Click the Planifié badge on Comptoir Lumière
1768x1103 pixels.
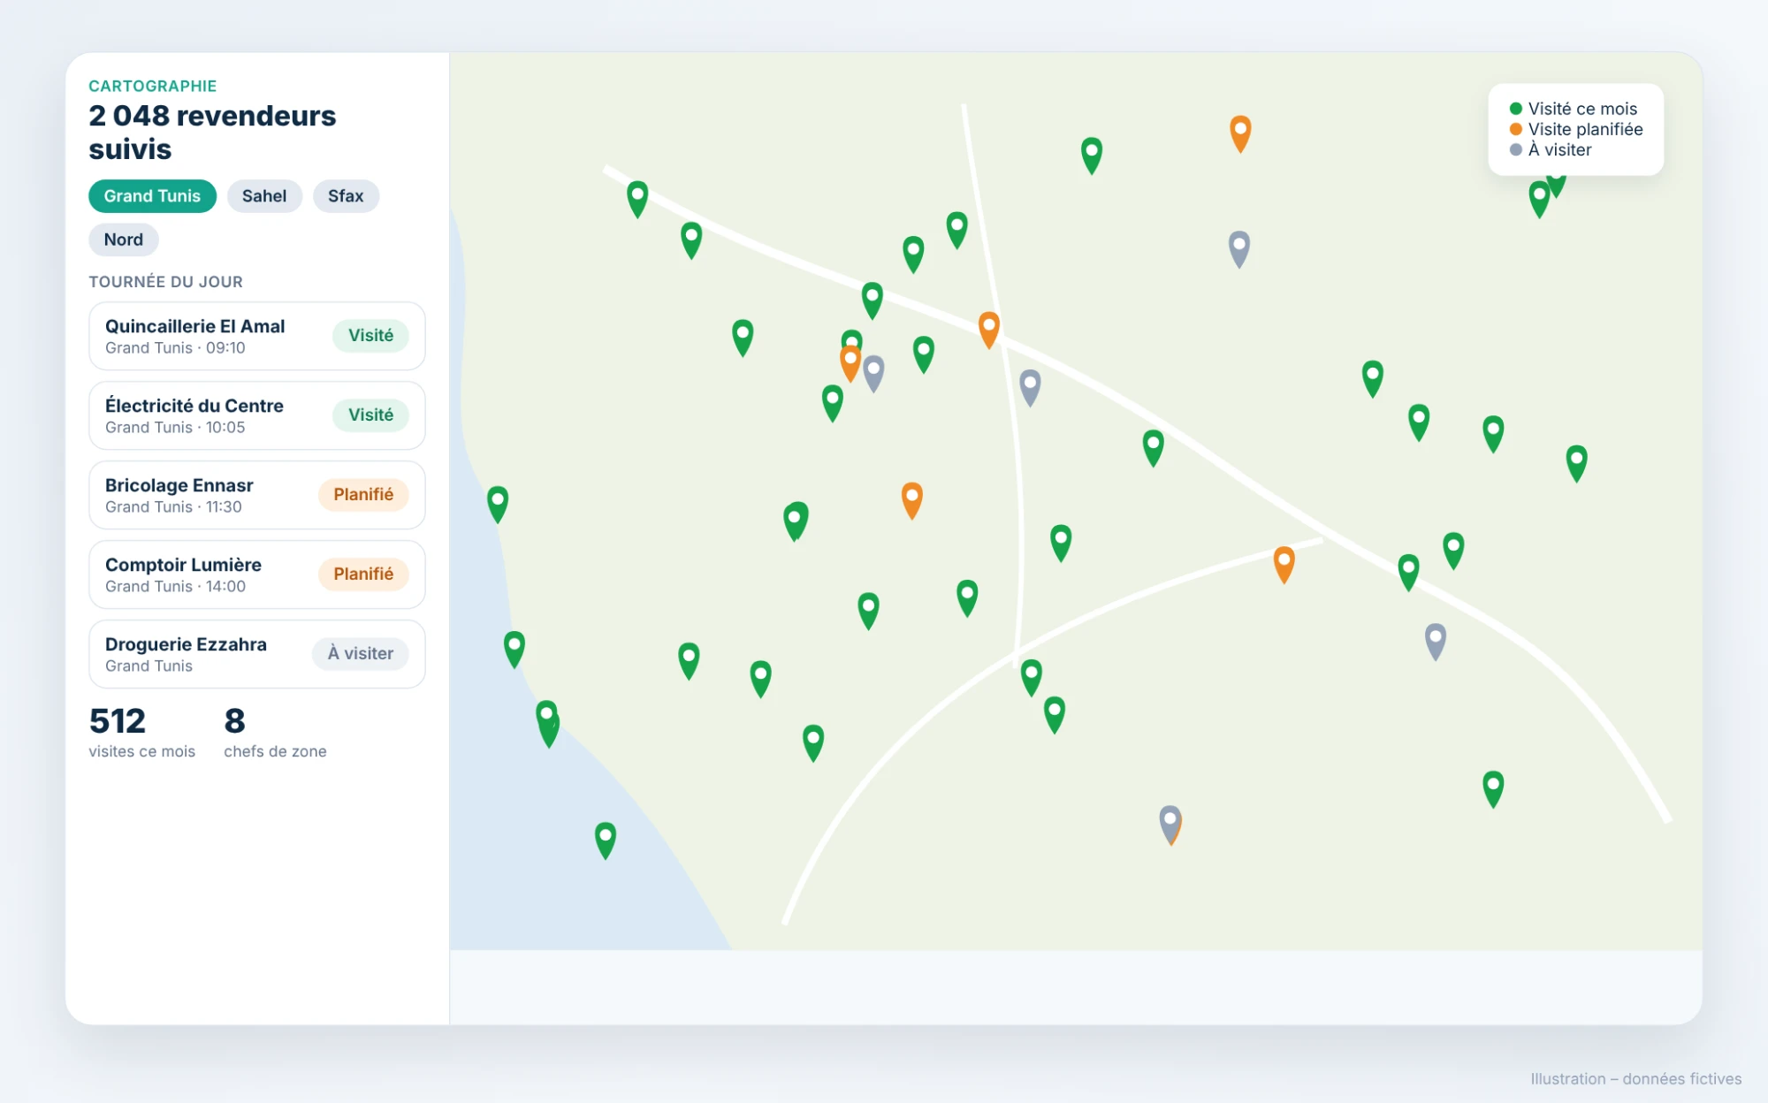[363, 574]
